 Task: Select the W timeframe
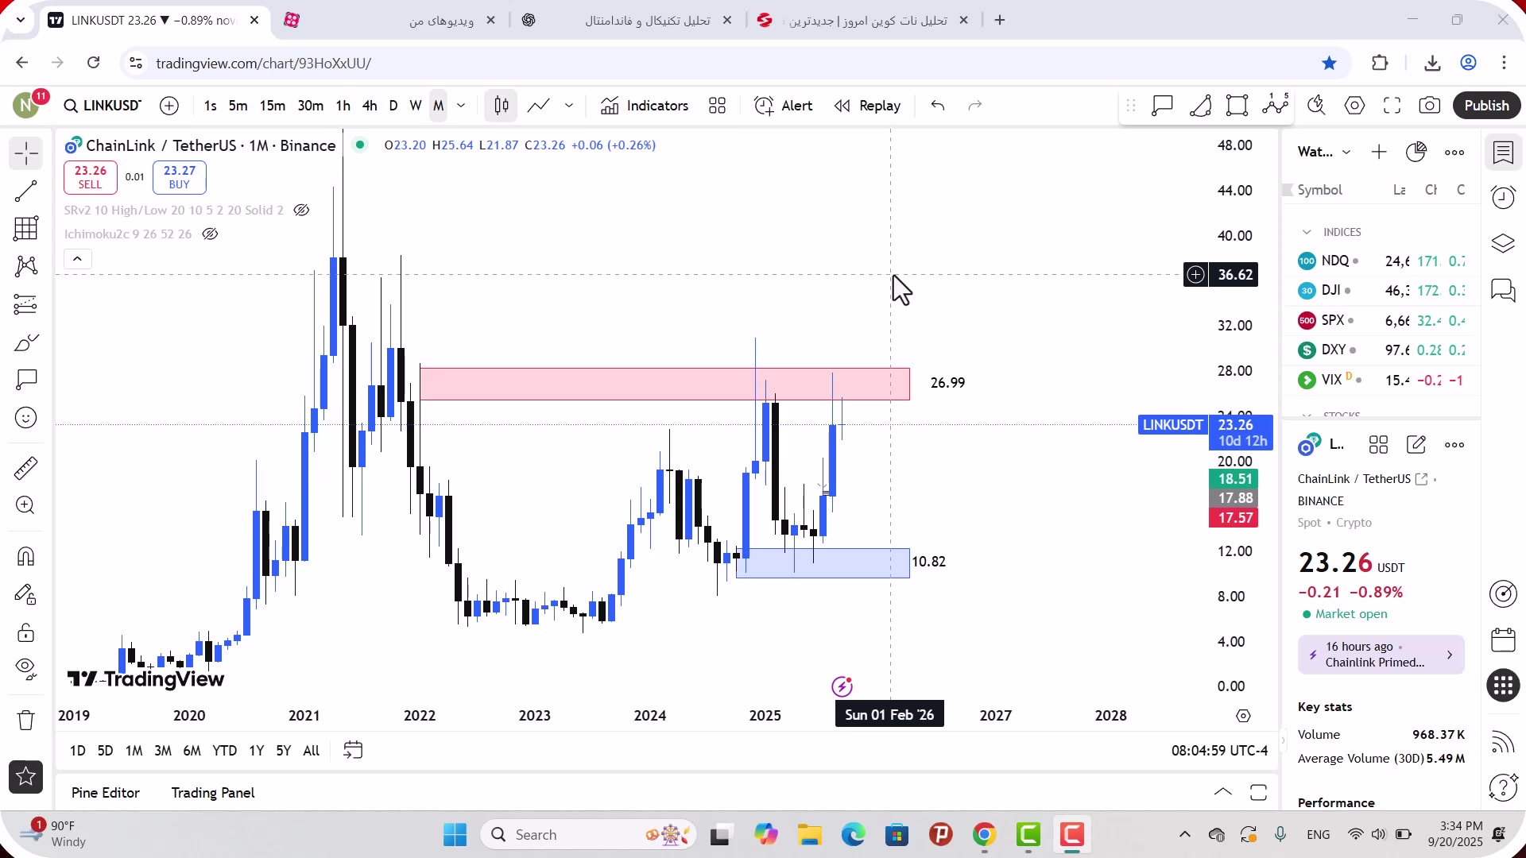coord(416,106)
